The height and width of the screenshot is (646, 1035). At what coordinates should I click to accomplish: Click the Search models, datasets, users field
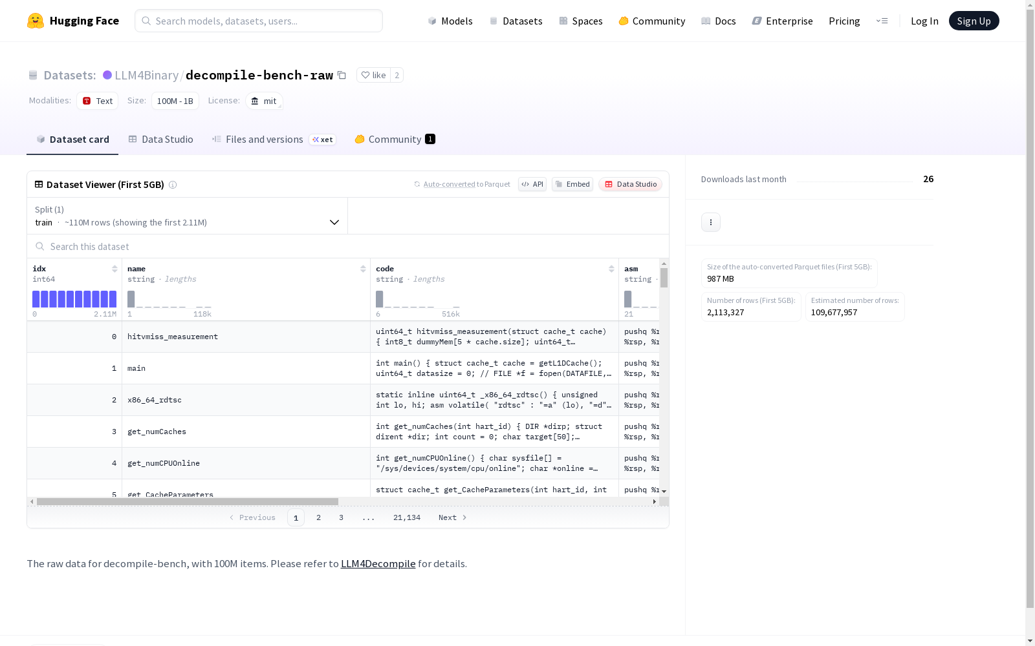(x=259, y=21)
